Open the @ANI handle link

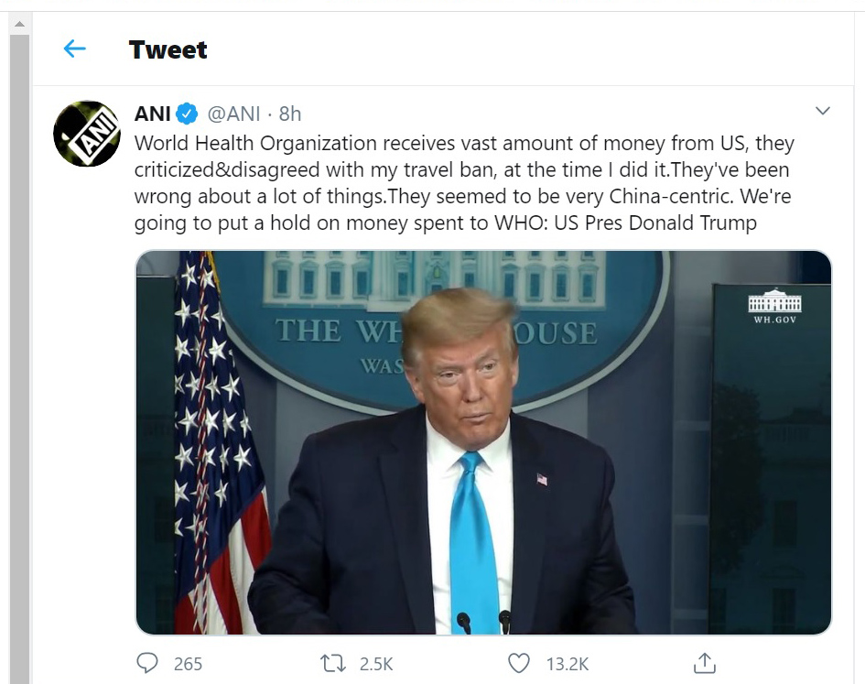233,114
